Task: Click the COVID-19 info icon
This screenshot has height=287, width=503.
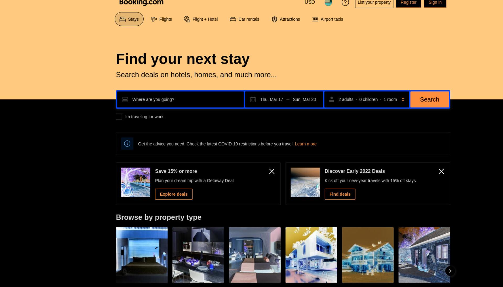Action: click(127, 144)
